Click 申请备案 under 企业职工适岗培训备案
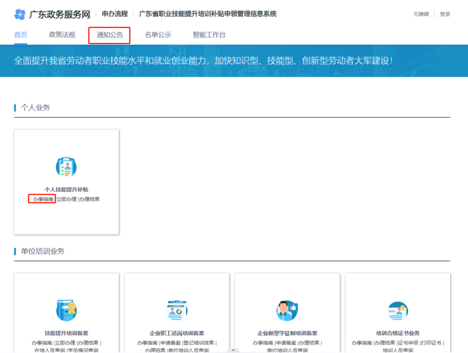The image size is (468, 353). (x=171, y=343)
